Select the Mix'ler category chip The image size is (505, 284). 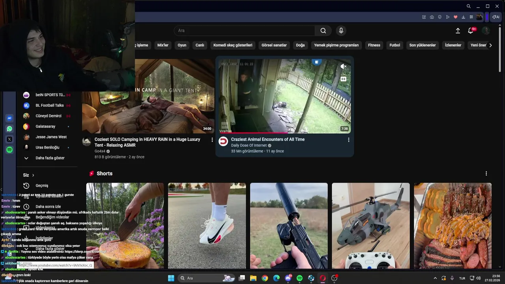tap(163, 45)
